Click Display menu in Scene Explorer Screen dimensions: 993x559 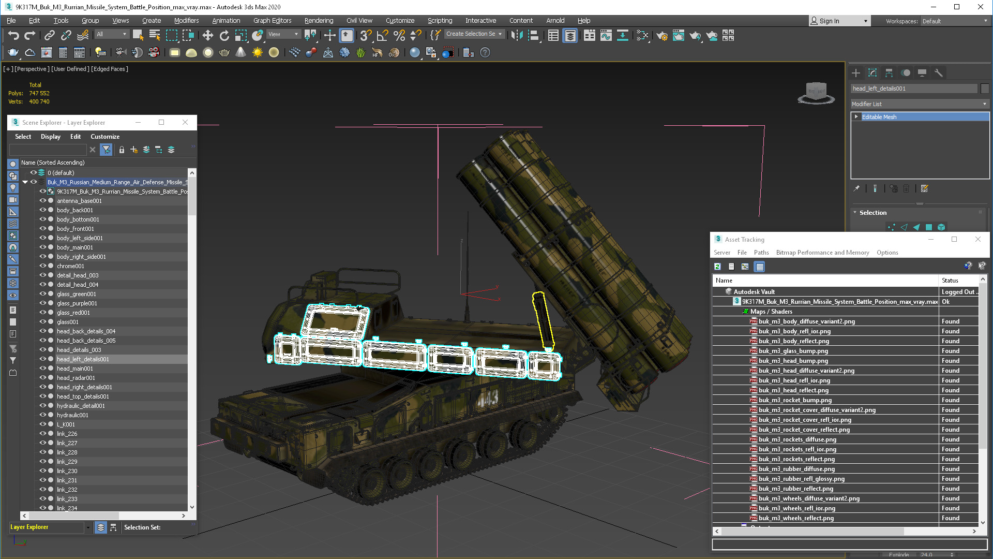tap(51, 137)
